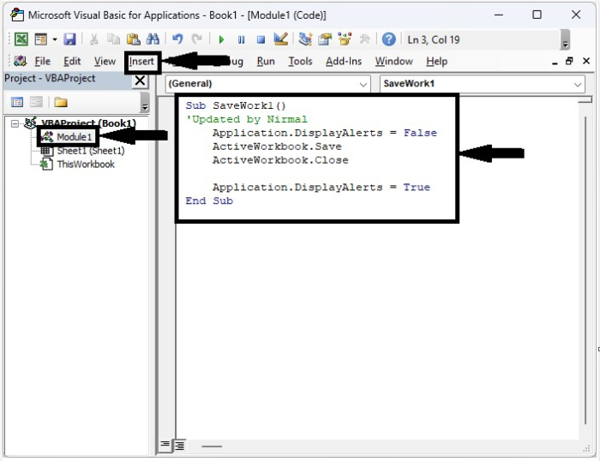Open the blue Help question mark icon

pyautogui.click(x=389, y=39)
